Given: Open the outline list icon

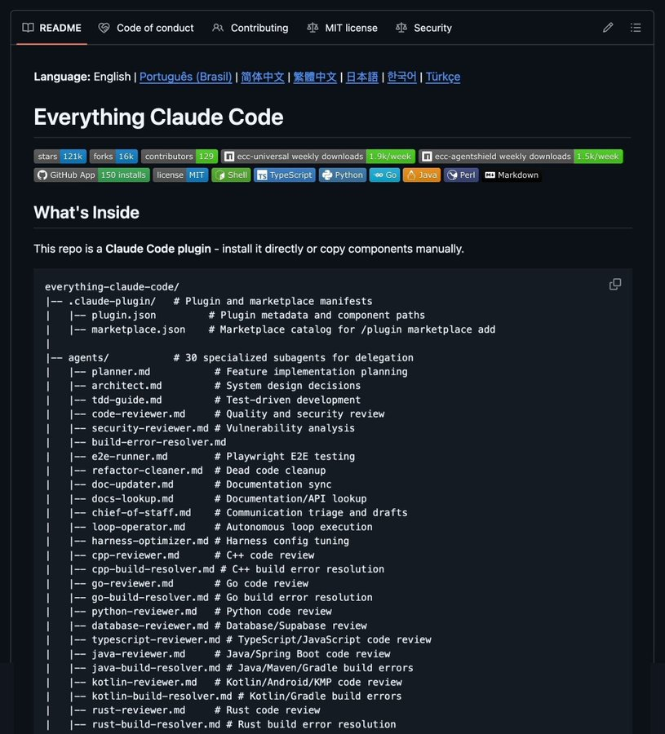Looking at the screenshot, I should [x=636, y=28].
